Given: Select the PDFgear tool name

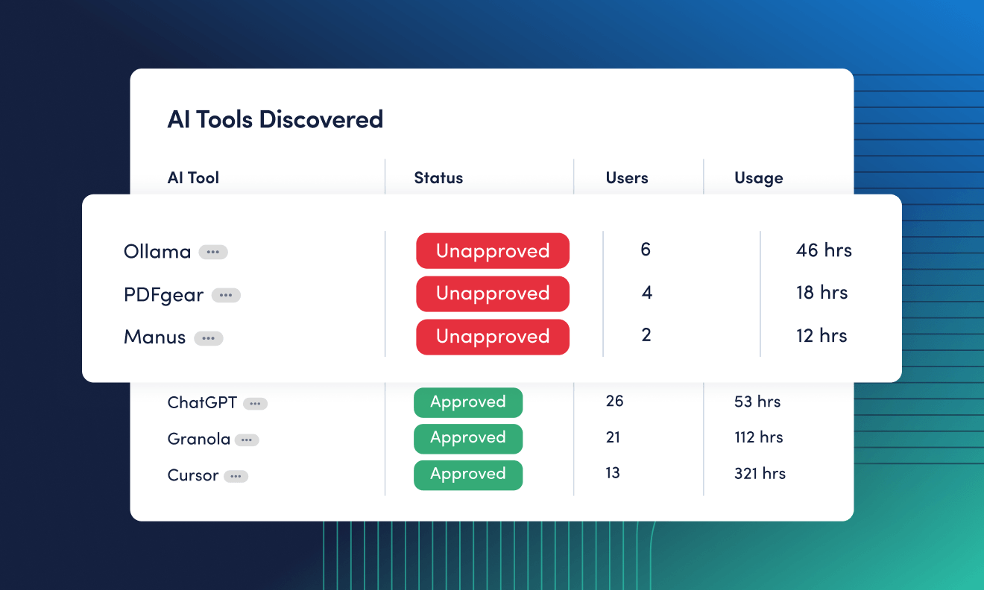Looking at the screenshot, I should coord(164,295).
